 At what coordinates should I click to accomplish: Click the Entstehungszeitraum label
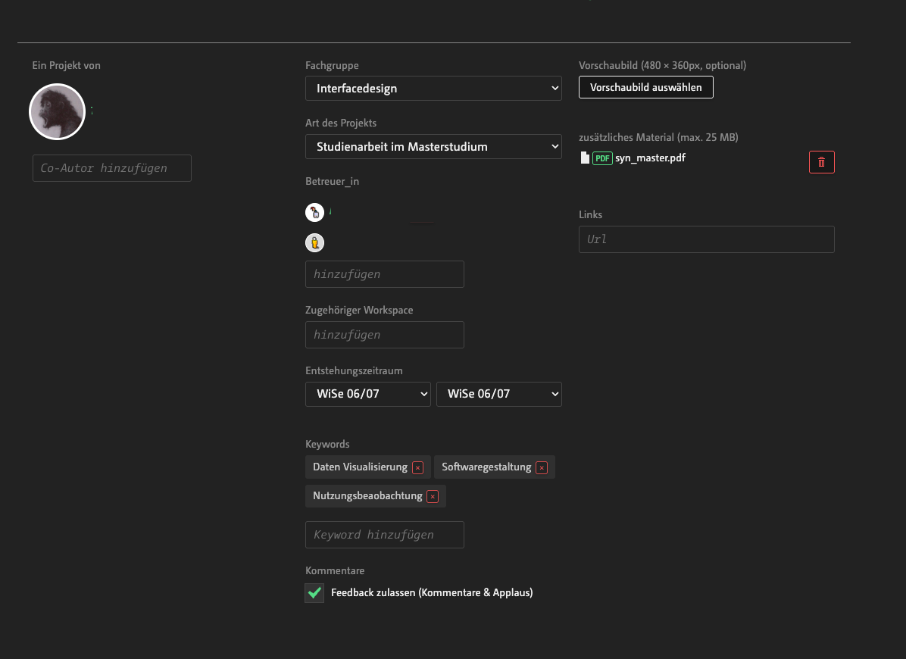pos(354,371)
